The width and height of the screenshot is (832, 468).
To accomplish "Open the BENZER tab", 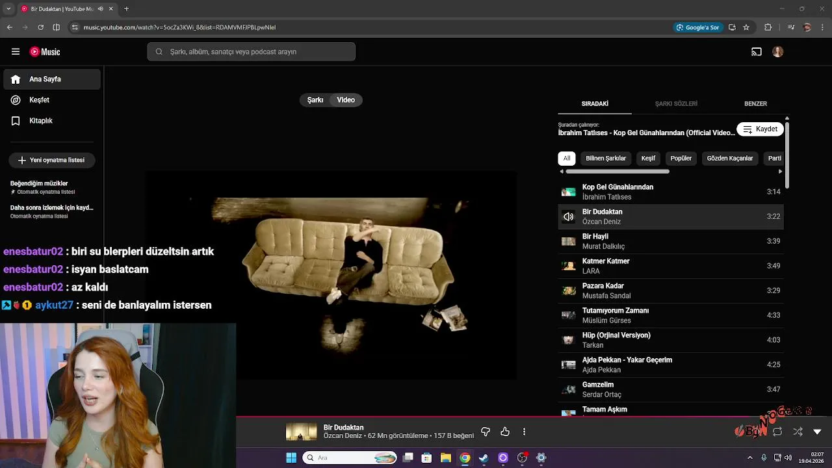I will [755, 104].
